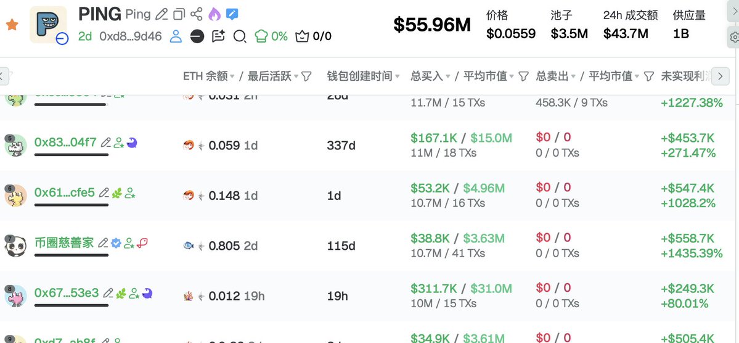
Task: Sort by ETH 余额 column arrow
Action: coord(232,76)
